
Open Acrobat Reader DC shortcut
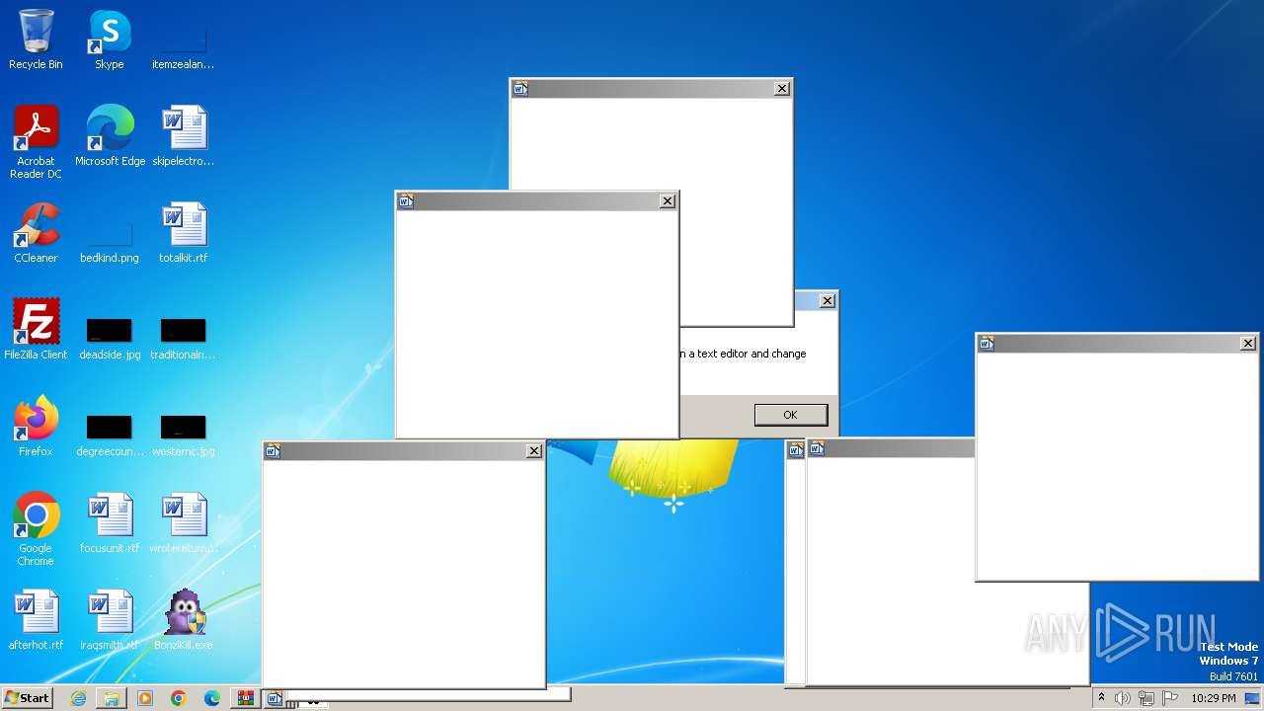36,142
